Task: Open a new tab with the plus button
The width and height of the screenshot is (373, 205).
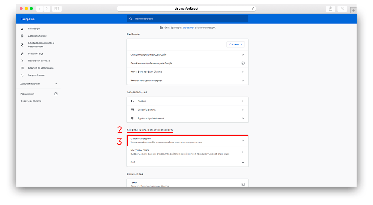Action: 353,10
